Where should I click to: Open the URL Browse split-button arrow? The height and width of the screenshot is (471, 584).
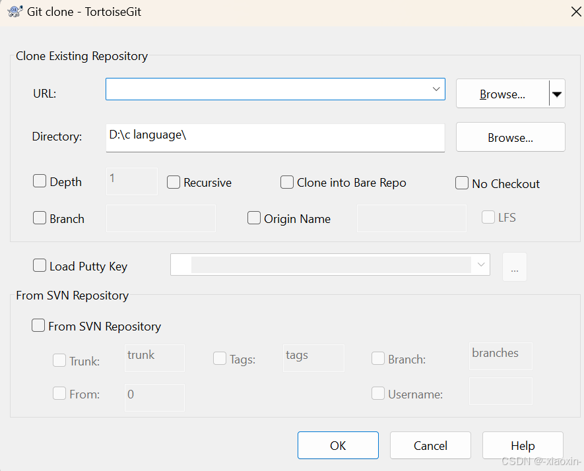[x=557, y=94]
